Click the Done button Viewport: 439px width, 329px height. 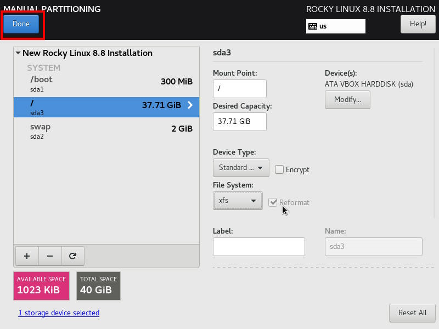(x=21, y=24)
